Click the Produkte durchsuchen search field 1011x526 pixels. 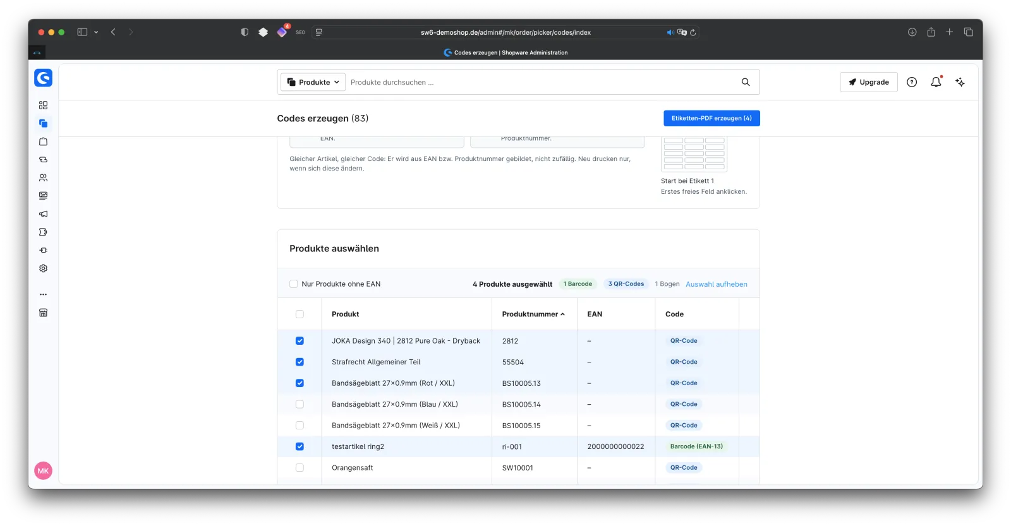coord(543,82)
